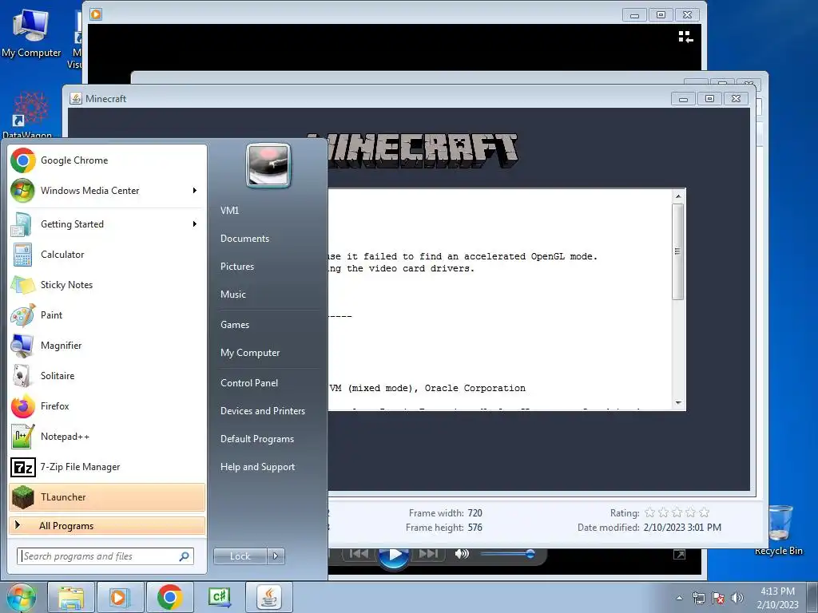Screen dimensions: 818x613
Task: Open Chrome from the taskbar
Action: coord(169,597)
